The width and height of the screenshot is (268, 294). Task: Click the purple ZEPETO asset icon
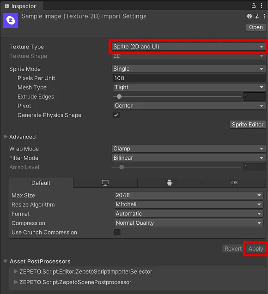(x=11, y=20)
